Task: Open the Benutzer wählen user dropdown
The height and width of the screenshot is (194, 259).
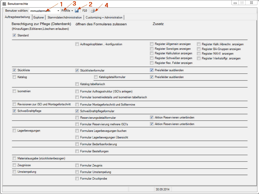Action: (58, 11)
